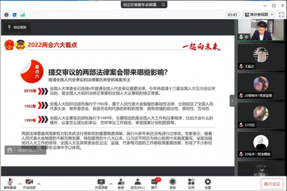Expand share screen options arrow
The height and width of the screenshot is (191, 287).
click(111, 181)
